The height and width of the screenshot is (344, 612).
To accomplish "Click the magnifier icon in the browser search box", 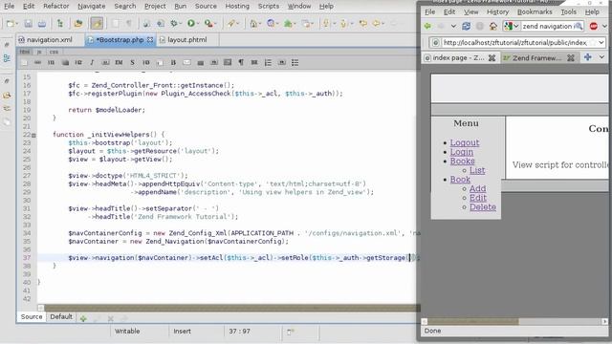I will [579, 26].
